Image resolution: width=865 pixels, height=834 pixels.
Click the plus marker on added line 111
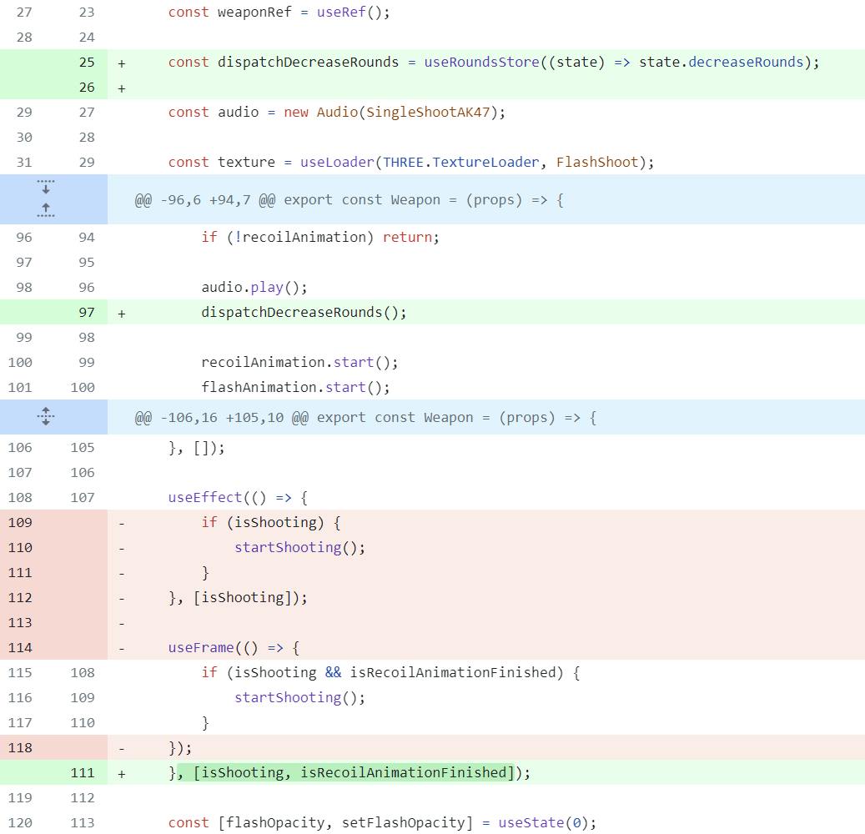click(122, 773)
